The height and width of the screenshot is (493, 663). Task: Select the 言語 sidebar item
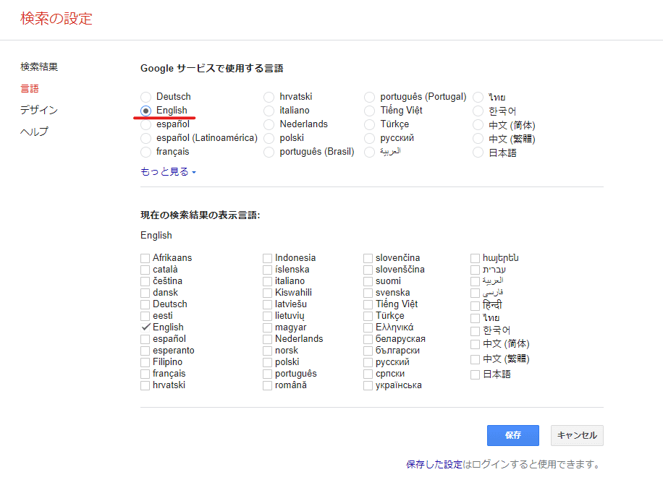click(30, 89)
